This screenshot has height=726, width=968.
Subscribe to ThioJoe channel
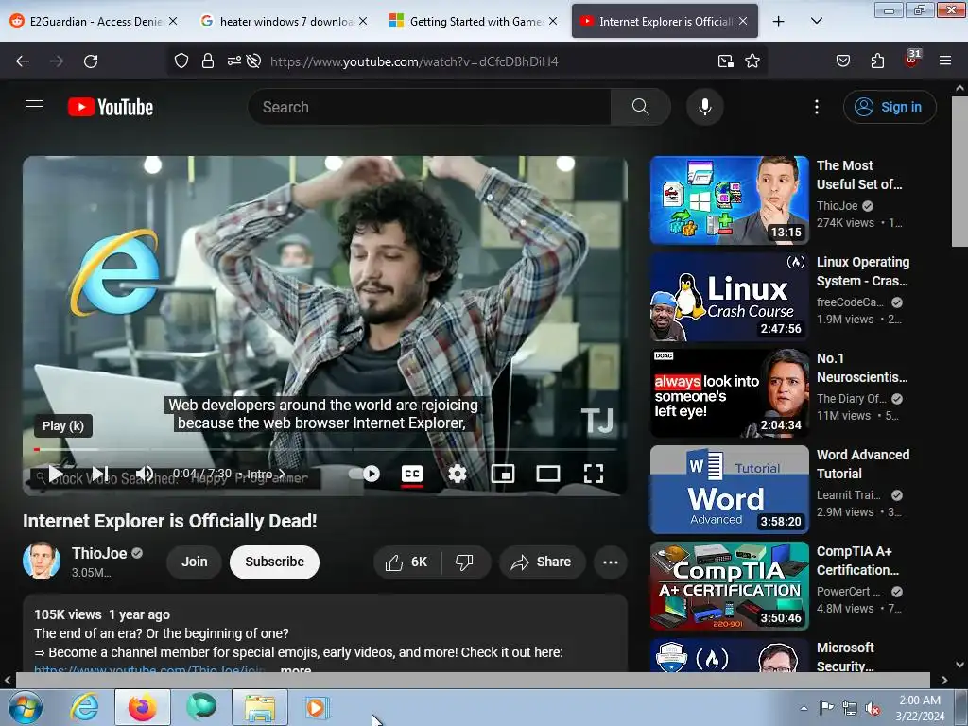click(275, 562)
